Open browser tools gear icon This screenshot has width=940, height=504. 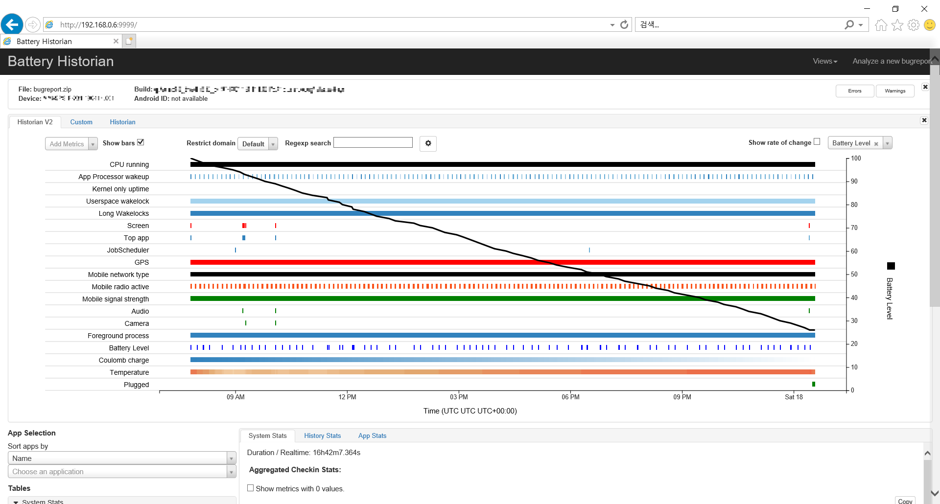(x=914, y=25)
